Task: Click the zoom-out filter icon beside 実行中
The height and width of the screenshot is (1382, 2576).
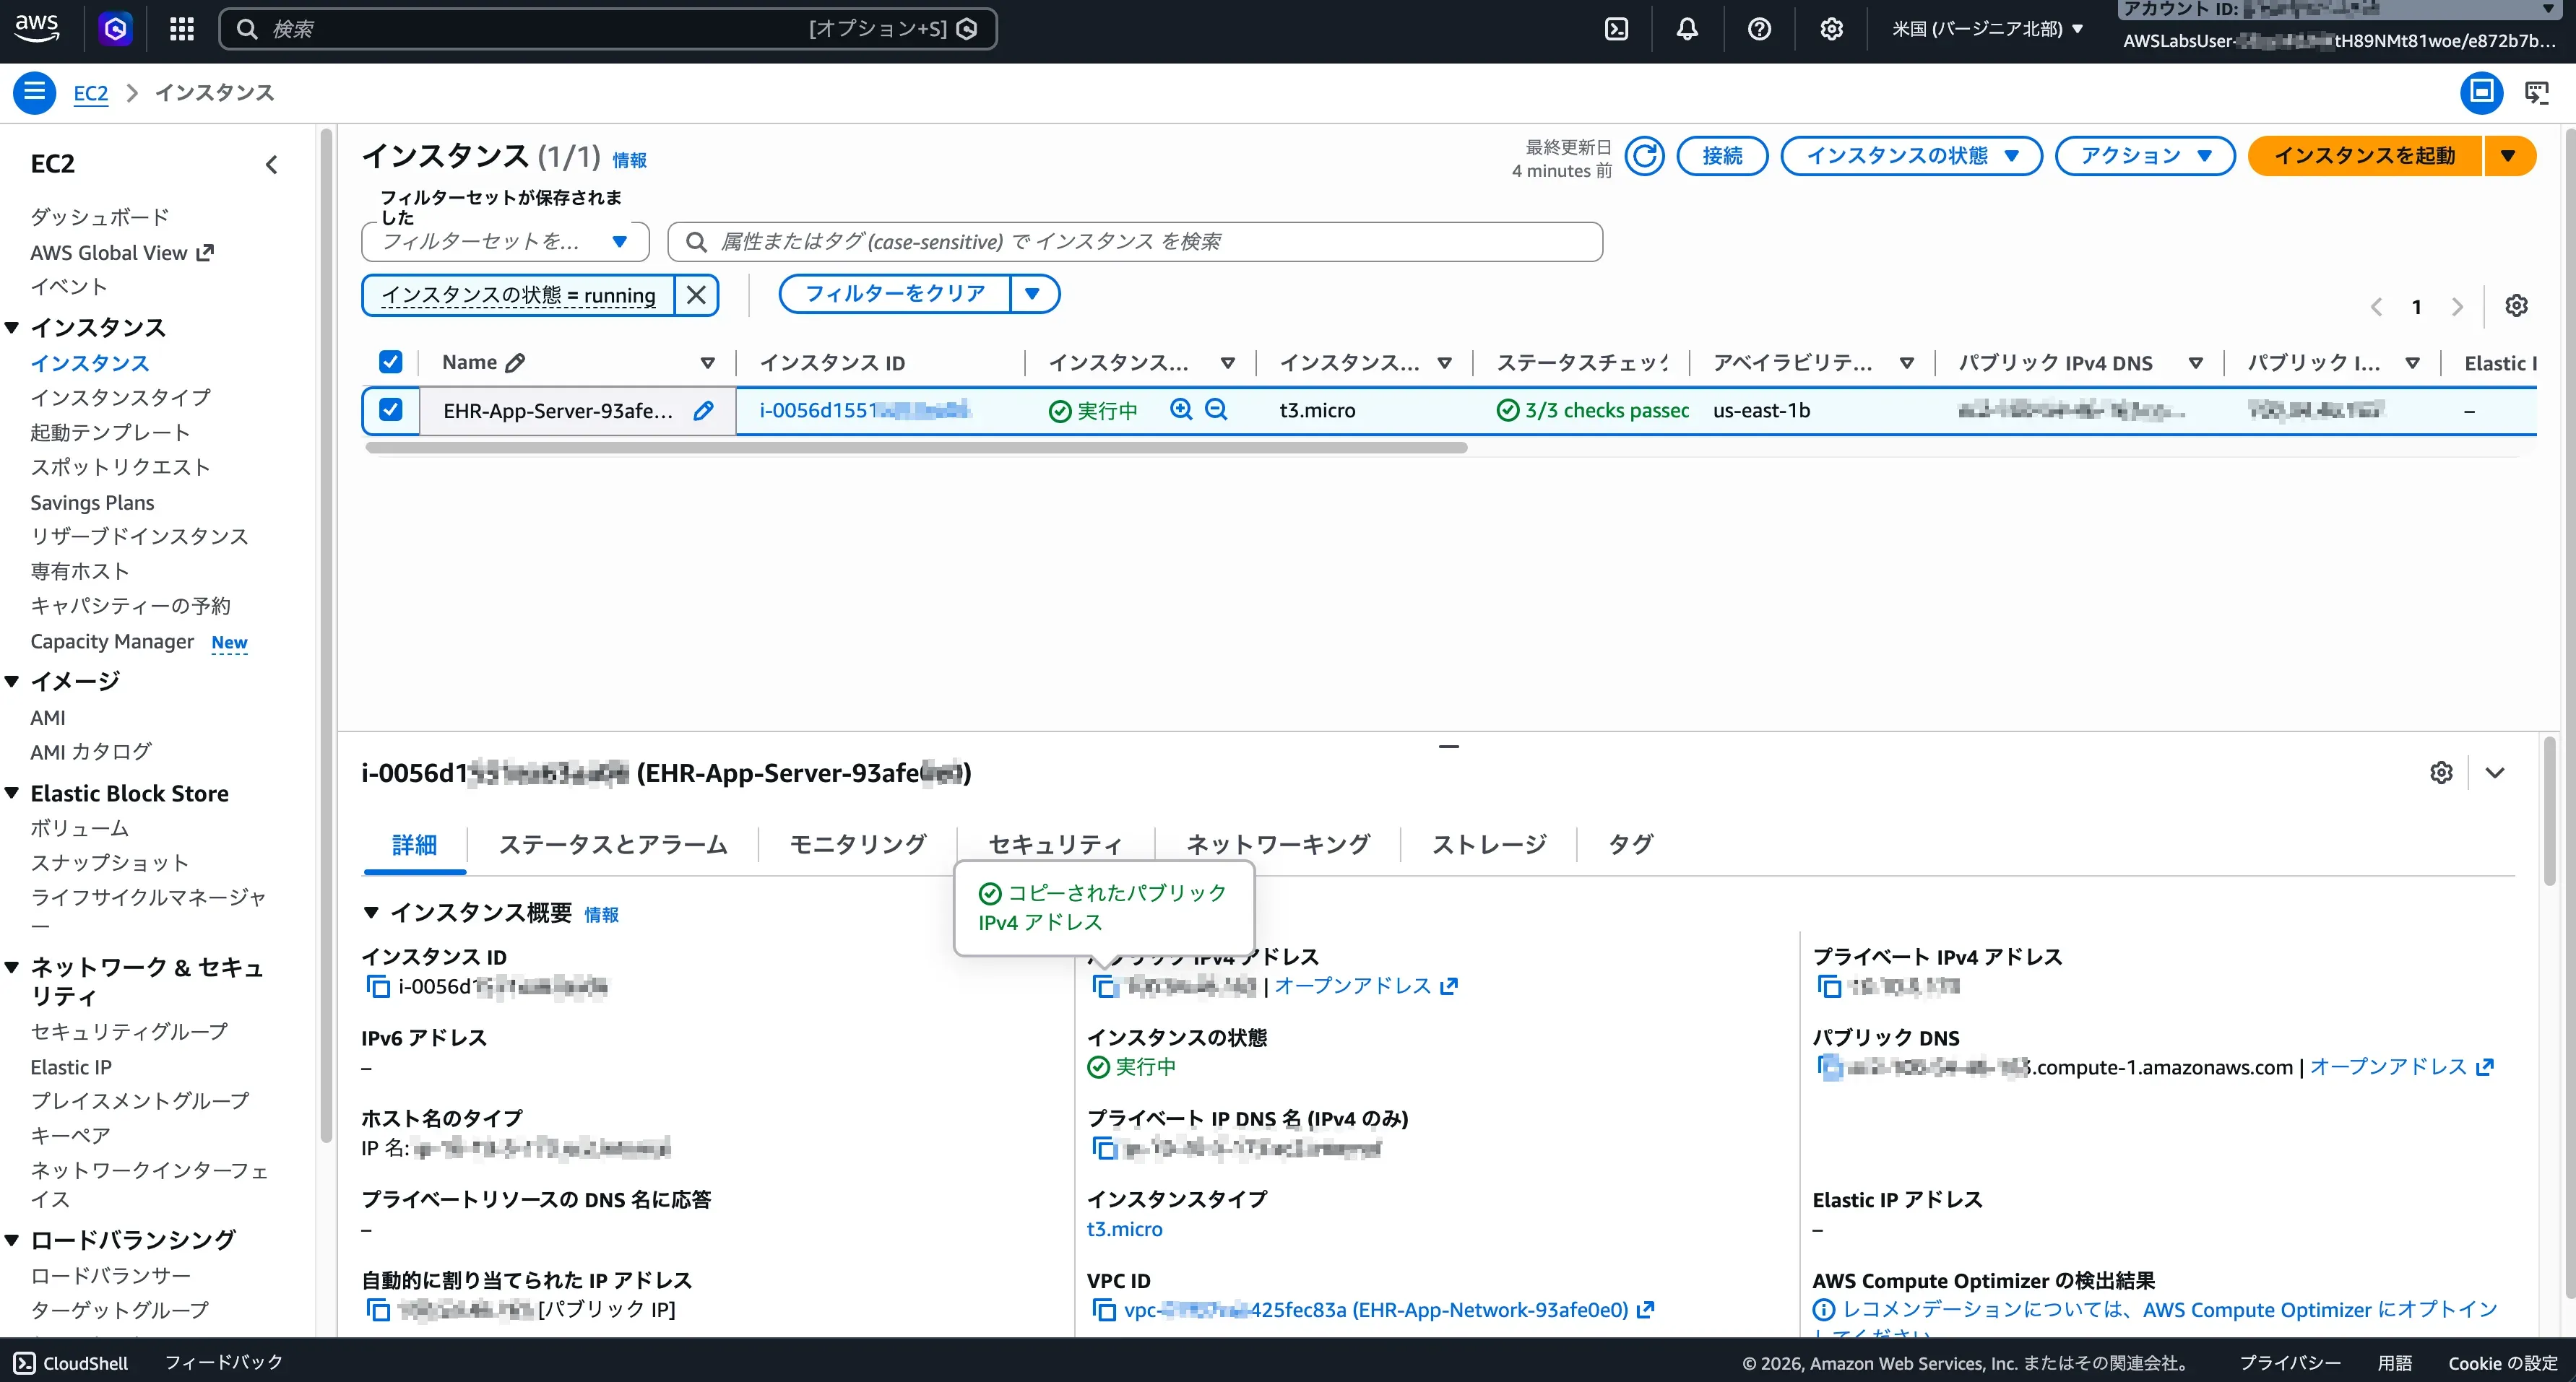Action: click(1216, 409)
